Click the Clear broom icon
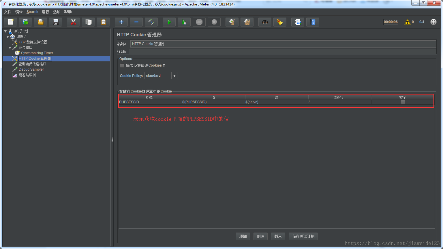This screenshot has height=249, width=443. pyautogui.click(x=232, y=22)
